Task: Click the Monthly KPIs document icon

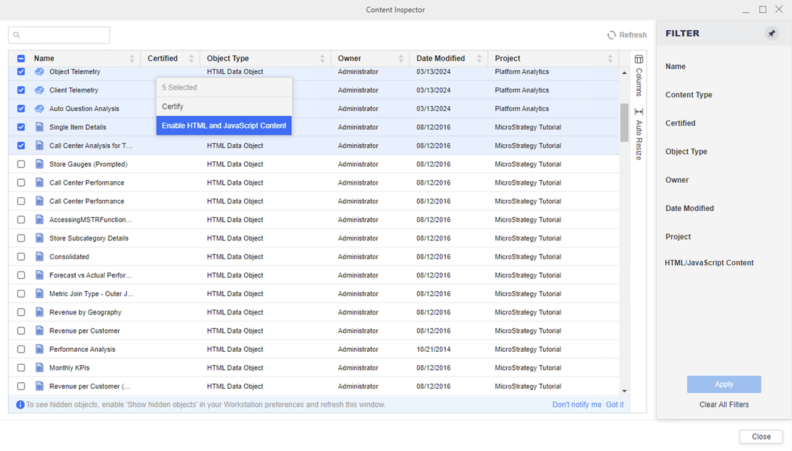Action: (x=40, y=368)
